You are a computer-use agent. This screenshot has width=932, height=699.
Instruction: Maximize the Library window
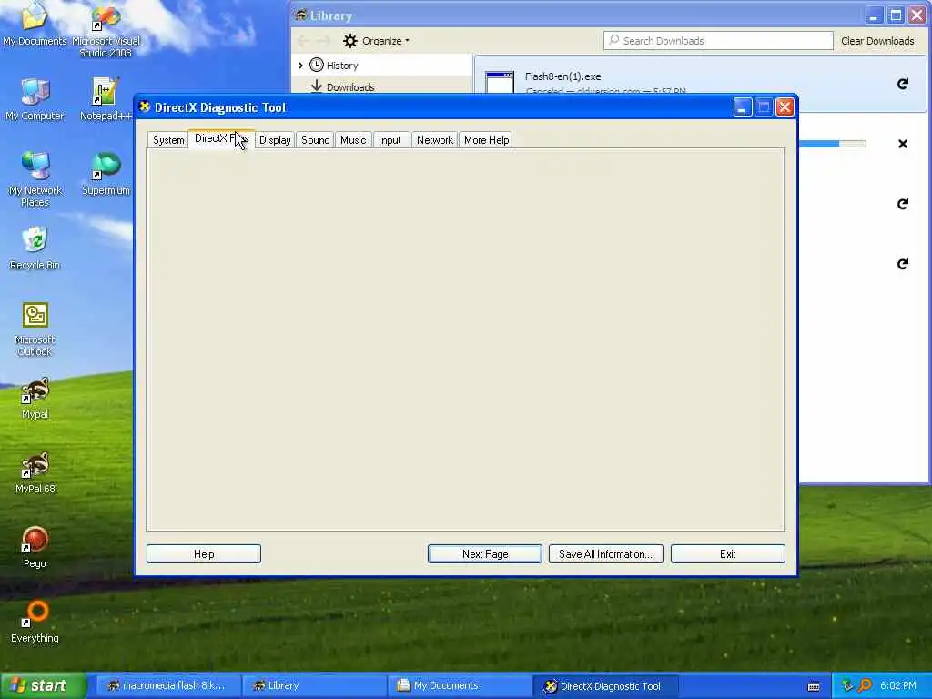[x=896, y=15]
